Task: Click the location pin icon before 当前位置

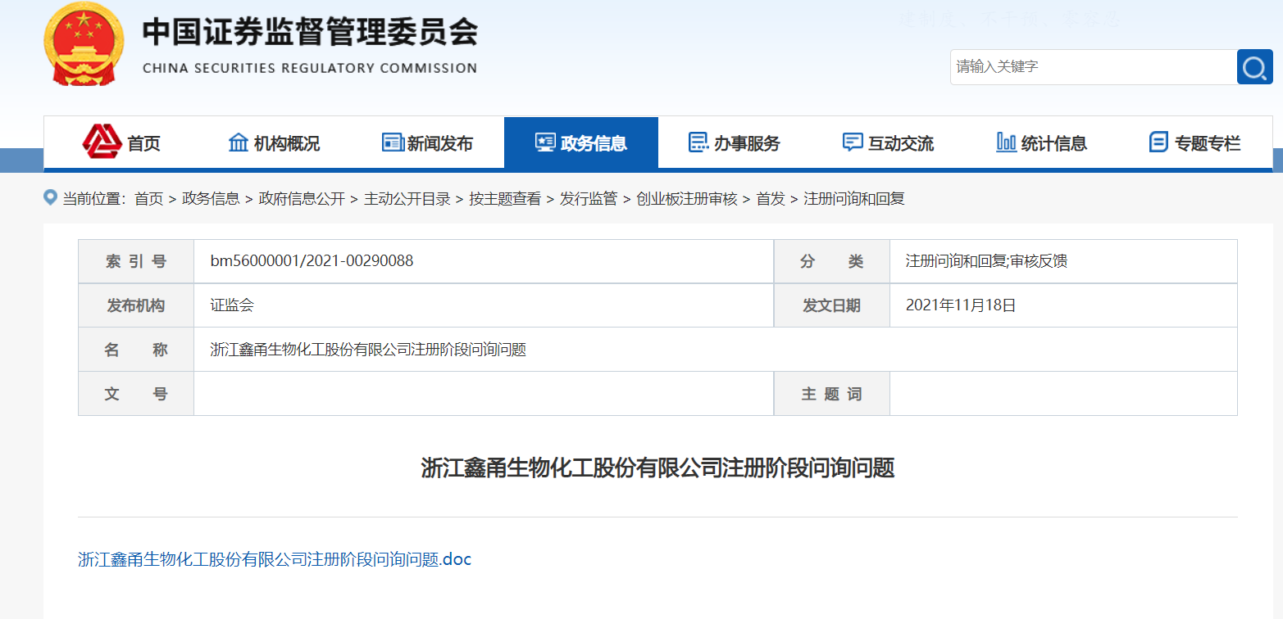Action: [50, 197]
